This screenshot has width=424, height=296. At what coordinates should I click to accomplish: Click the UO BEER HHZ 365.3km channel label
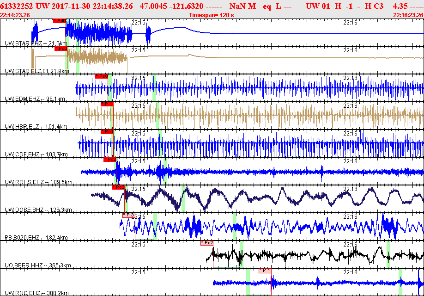pyautogui.click(x=37, y=265)
